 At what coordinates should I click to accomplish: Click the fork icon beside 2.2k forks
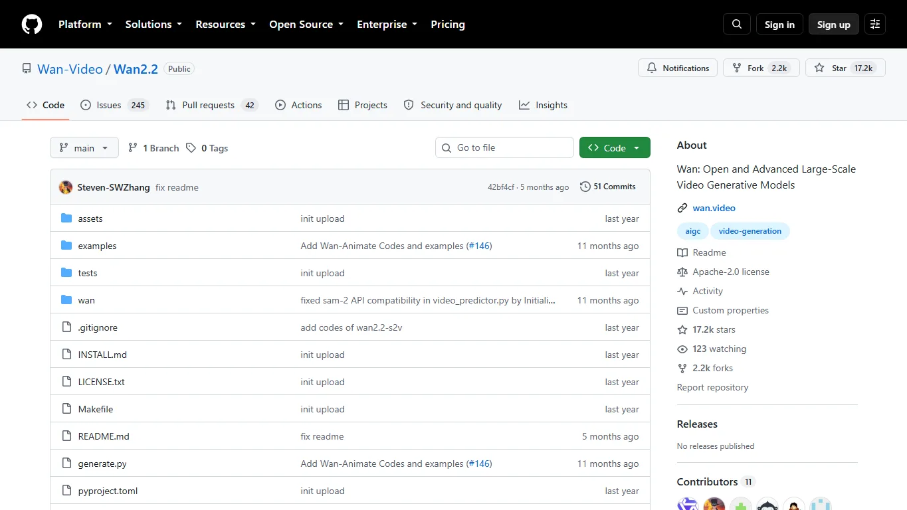pyautogui.click(x=682, y=368)
